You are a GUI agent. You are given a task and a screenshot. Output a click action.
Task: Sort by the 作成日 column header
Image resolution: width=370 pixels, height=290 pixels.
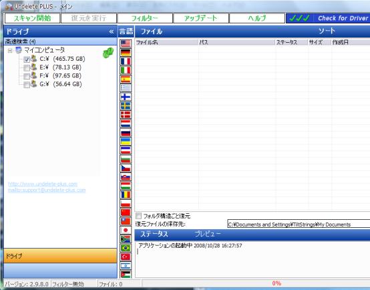351,42
